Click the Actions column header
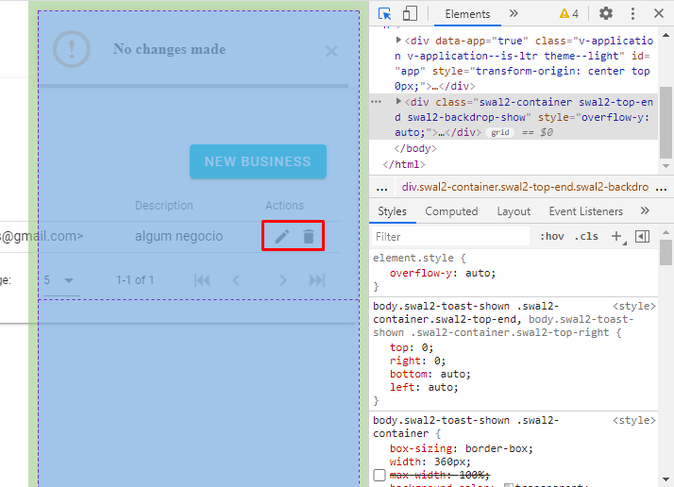Image resolution: width=674 pixels, height=487 pixels. coord(284,206)
